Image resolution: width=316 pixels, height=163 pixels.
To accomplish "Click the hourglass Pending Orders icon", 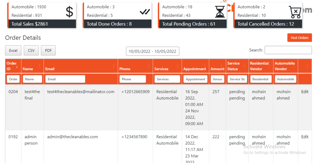I will click(220, 12).
